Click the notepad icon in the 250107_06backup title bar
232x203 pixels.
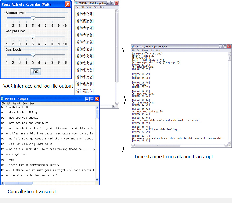point(133,46)
